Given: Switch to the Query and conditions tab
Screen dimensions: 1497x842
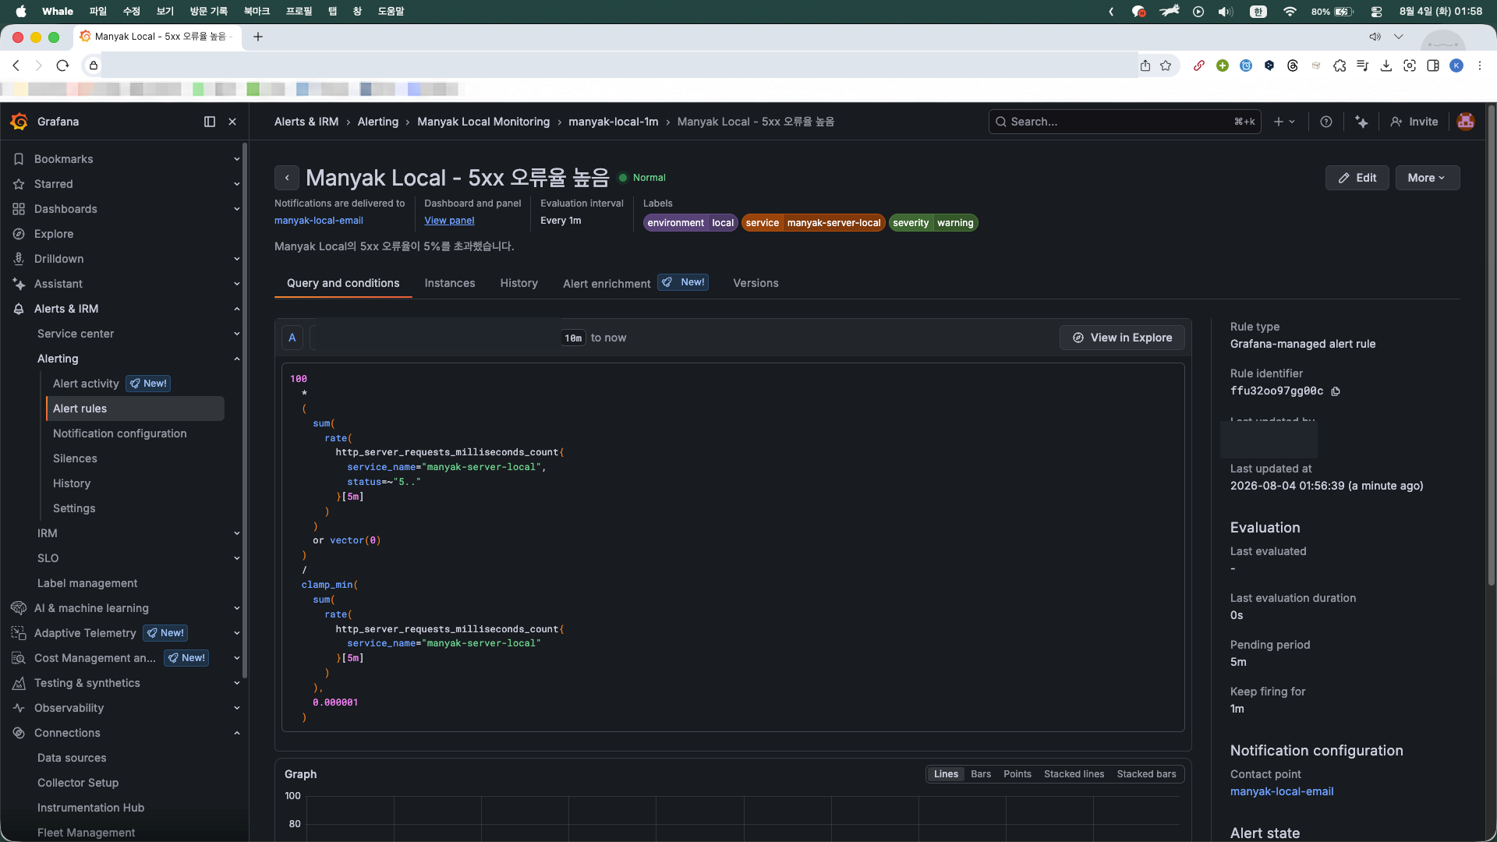Looking at the screenshot, I should click(343, 283).
